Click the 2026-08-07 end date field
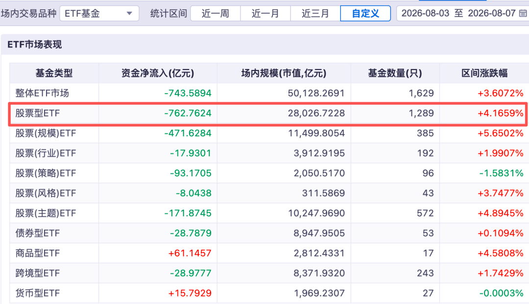Screen dimensions: 529x304 pyautogui.click(x=492, y=14)
